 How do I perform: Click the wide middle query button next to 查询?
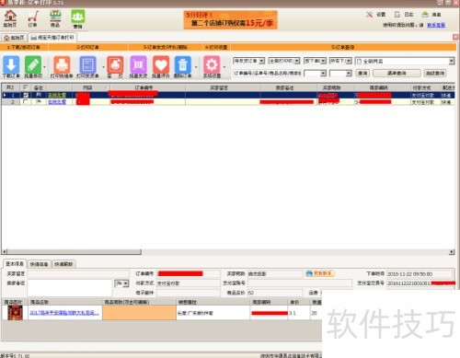397,73
